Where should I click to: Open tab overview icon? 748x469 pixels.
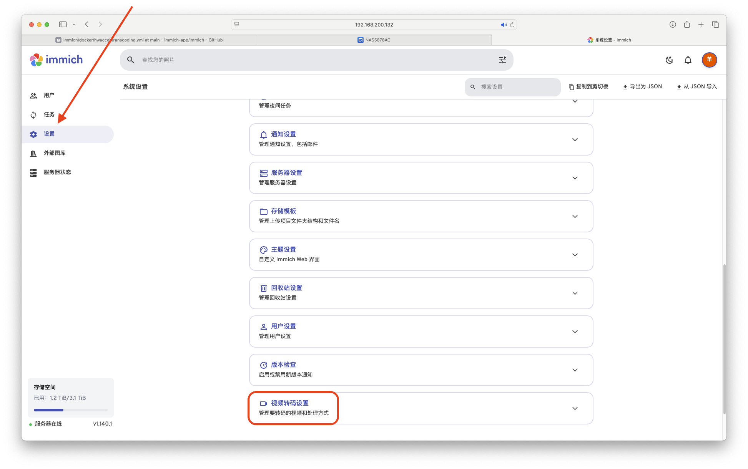click(715, 25)
